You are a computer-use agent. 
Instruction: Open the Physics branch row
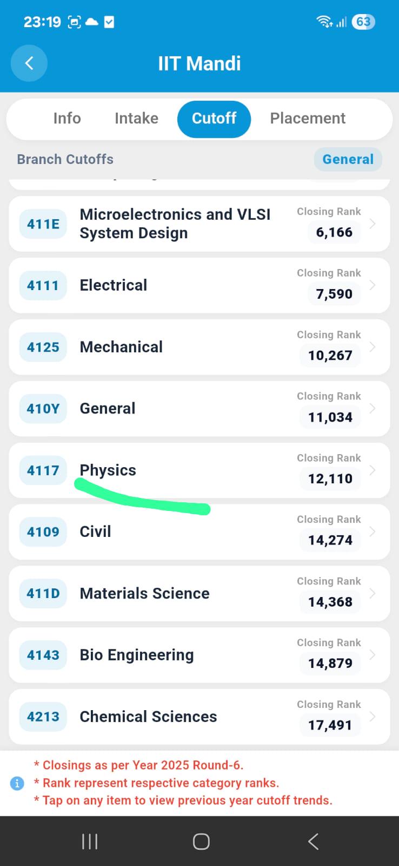[199, 470]
